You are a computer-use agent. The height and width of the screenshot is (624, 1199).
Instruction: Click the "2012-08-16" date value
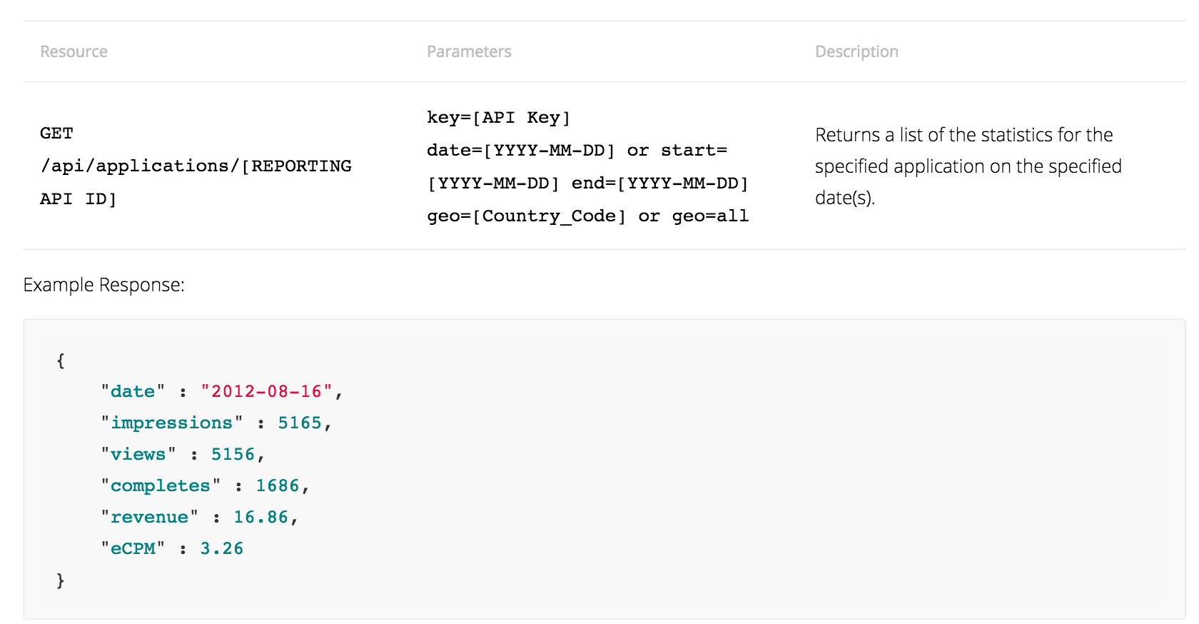(x=266, y=391)
